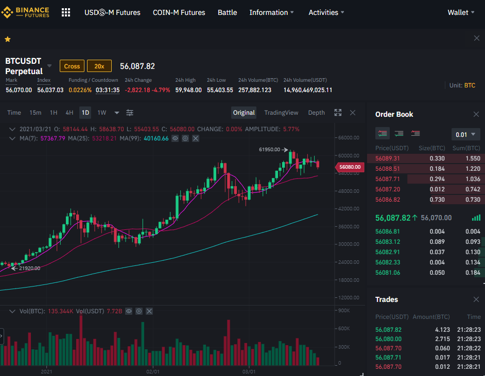Select ask price 56089.31
Screen dimensions: 485x376
387,158
